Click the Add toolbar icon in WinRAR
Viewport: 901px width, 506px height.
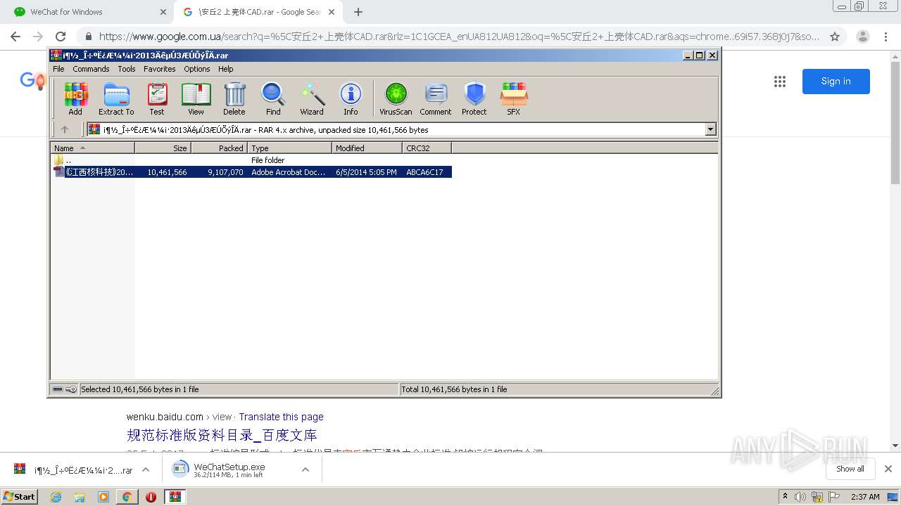[x=75, y=98]
